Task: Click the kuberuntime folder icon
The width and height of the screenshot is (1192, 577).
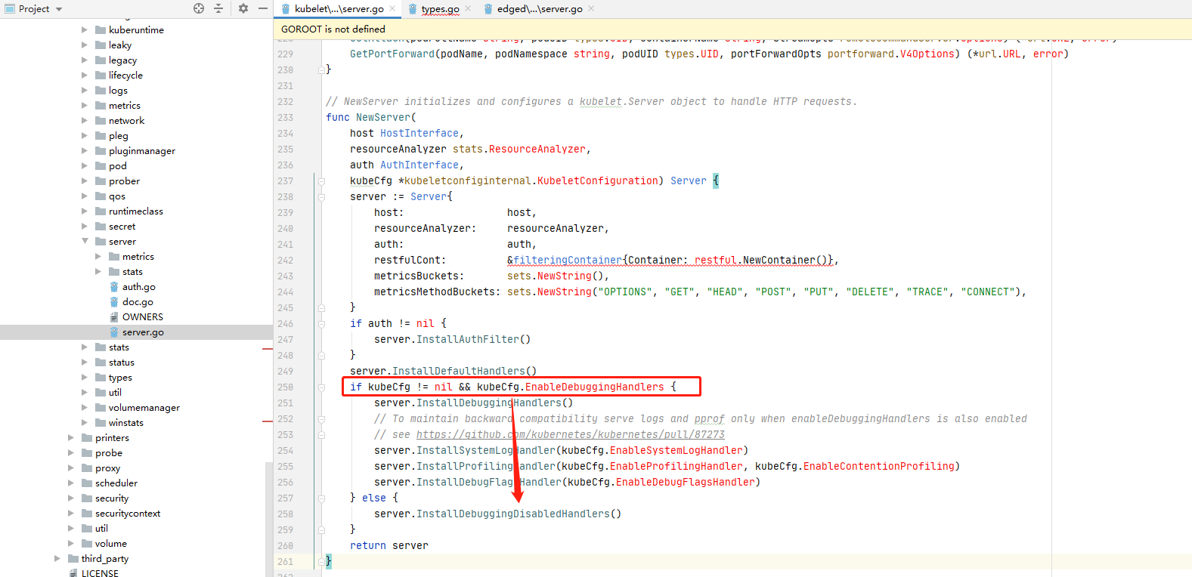Action: click(x=101, y=30)
